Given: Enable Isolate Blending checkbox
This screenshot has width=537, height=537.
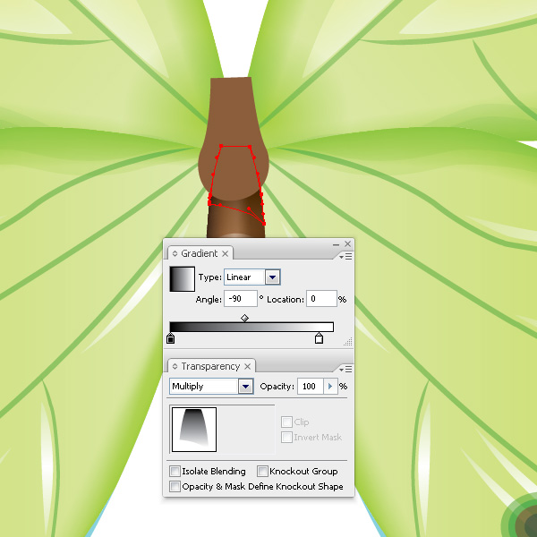Looking at the screenshot, I should click(x=175, y=472).
